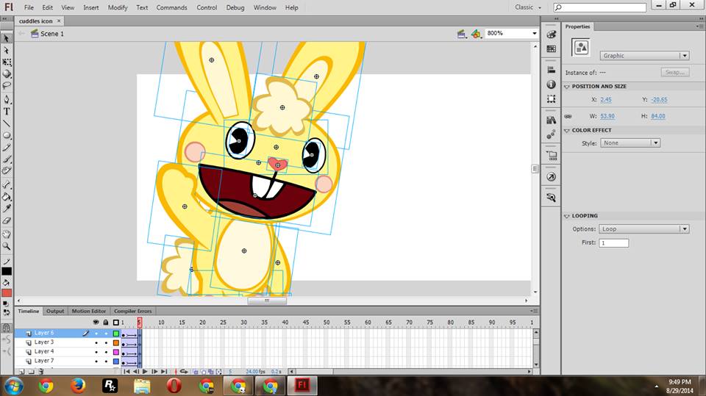706x396 pixels.
Task: Lock width and height proportions
Action: click(568, 116)
